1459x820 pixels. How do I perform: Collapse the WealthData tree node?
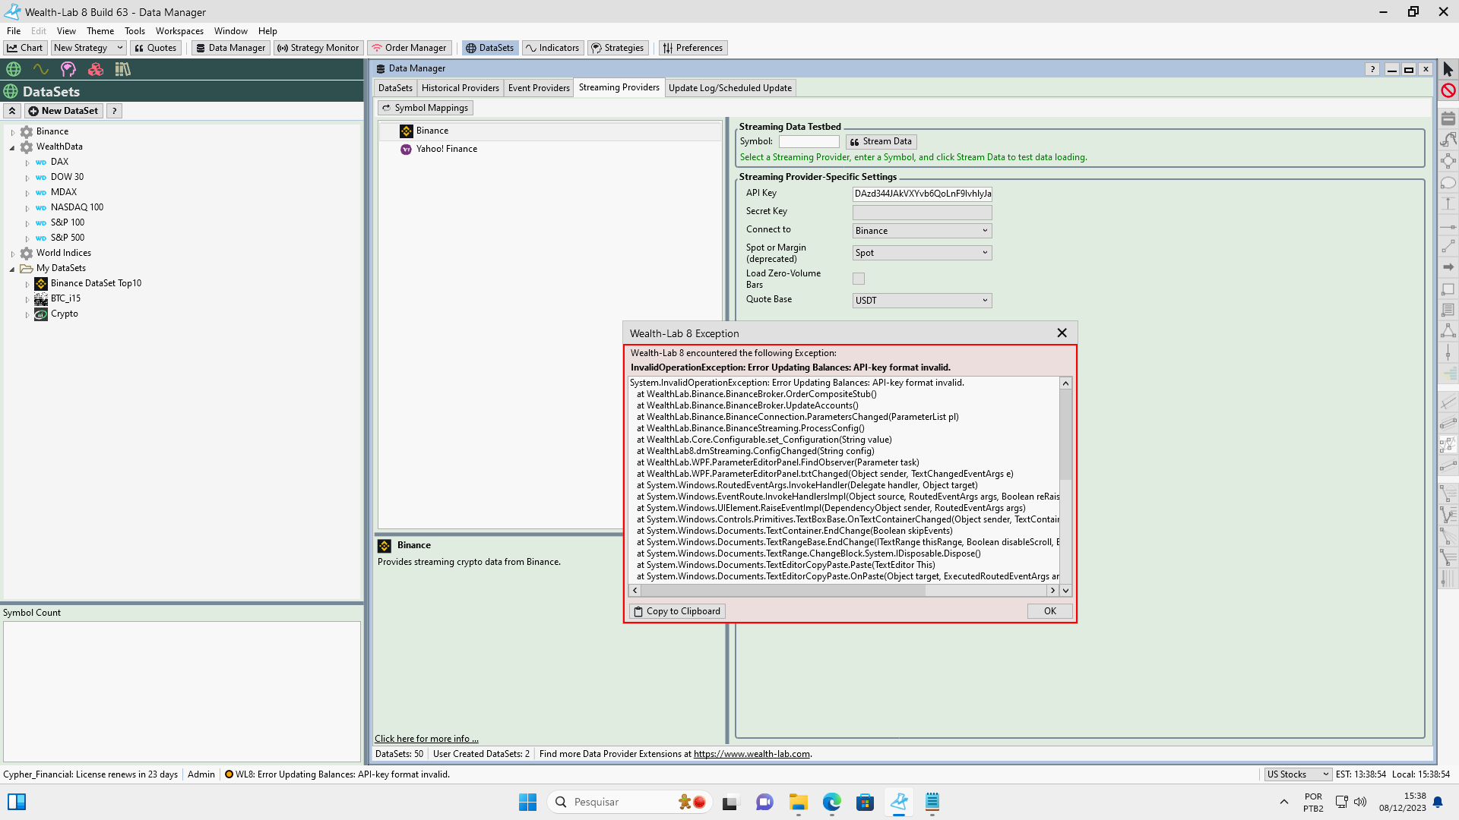click(12, 147)
